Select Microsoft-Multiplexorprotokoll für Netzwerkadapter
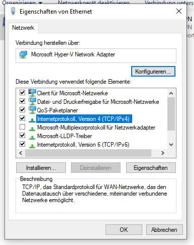The height and width of the screenshot is (245, 194). tap(96, 128)
